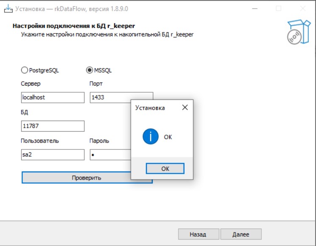
Task: Click the OK message text in the dialog
Action: 168,137
